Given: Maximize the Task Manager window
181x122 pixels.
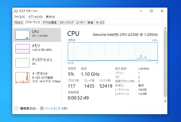Looking at the screenshot, I should (x=151, y=11).
